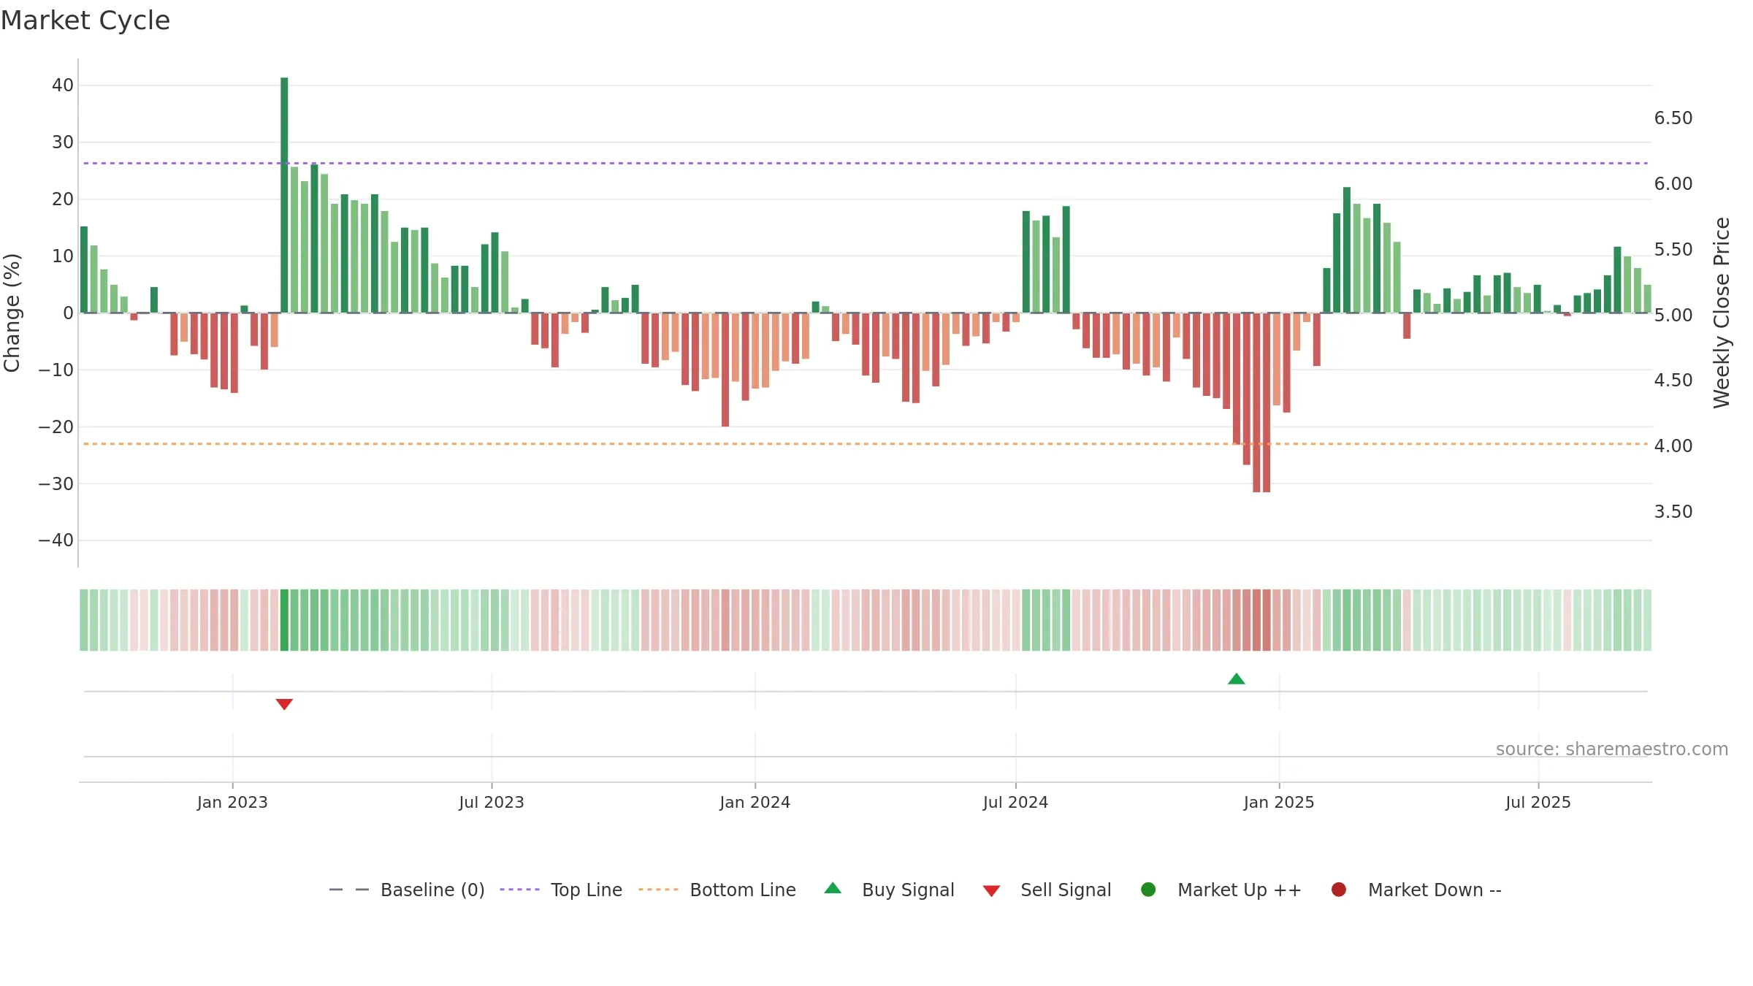Click the Jul 2024 axis label
Image resolution: width=1753 pixels, height=986 pixels.
tap(1015, 803)
